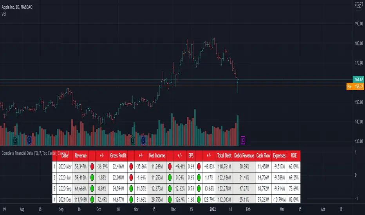Select the Cash Flow column header

tap(262, 156)
